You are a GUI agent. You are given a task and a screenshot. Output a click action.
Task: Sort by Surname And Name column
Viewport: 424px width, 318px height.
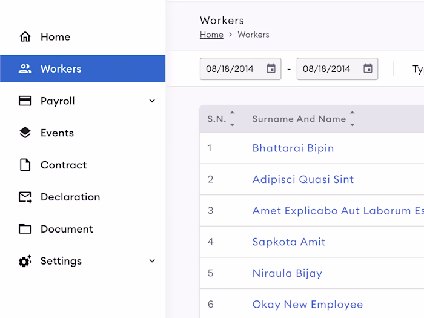[x=352, y=119]
